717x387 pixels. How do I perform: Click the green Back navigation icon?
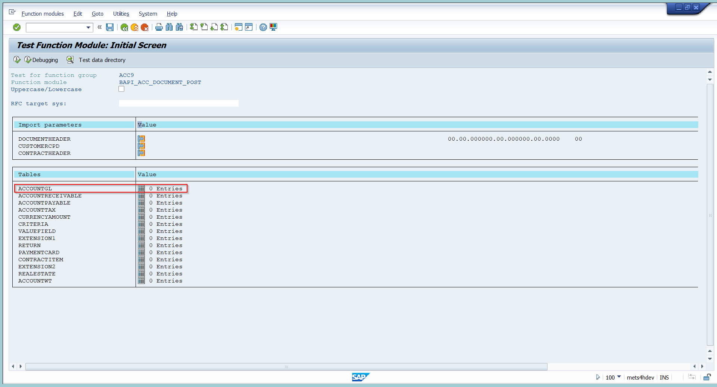pos(124,27)
